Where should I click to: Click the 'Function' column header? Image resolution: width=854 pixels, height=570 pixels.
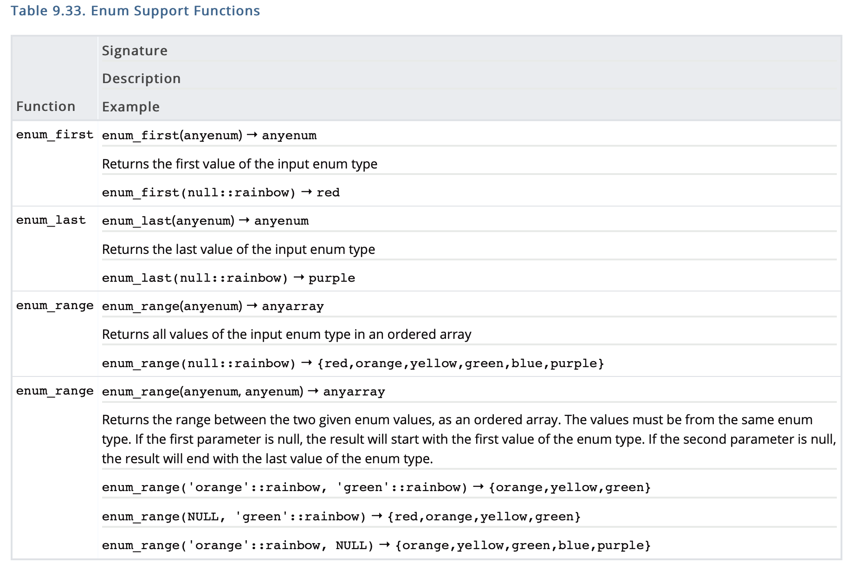[45, 106]
